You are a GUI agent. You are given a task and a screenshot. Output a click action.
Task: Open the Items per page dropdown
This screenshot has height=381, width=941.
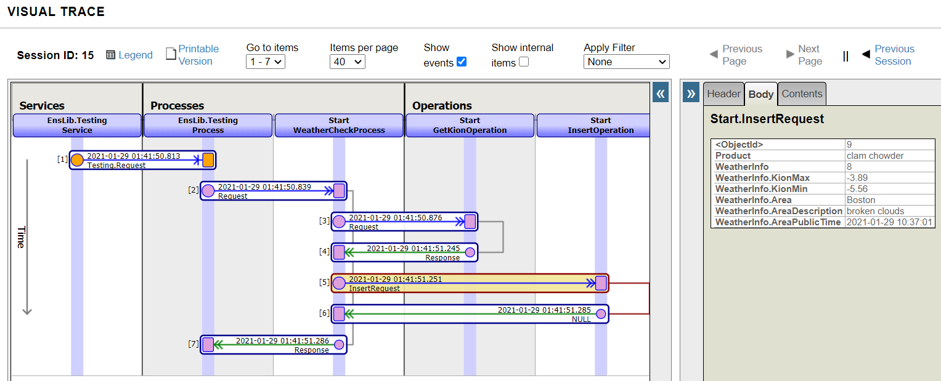[348, 62]
